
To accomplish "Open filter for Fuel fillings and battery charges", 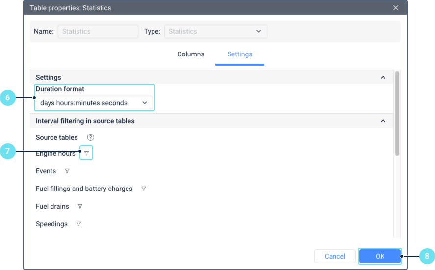I will [144, 189].
